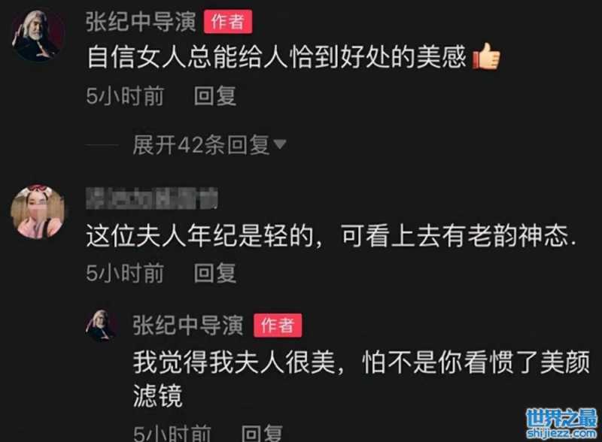This screenshot has width=602, height=442.
Task: Open the 张纪中导演 username in nested reply
Action: (x=188, y=325)
